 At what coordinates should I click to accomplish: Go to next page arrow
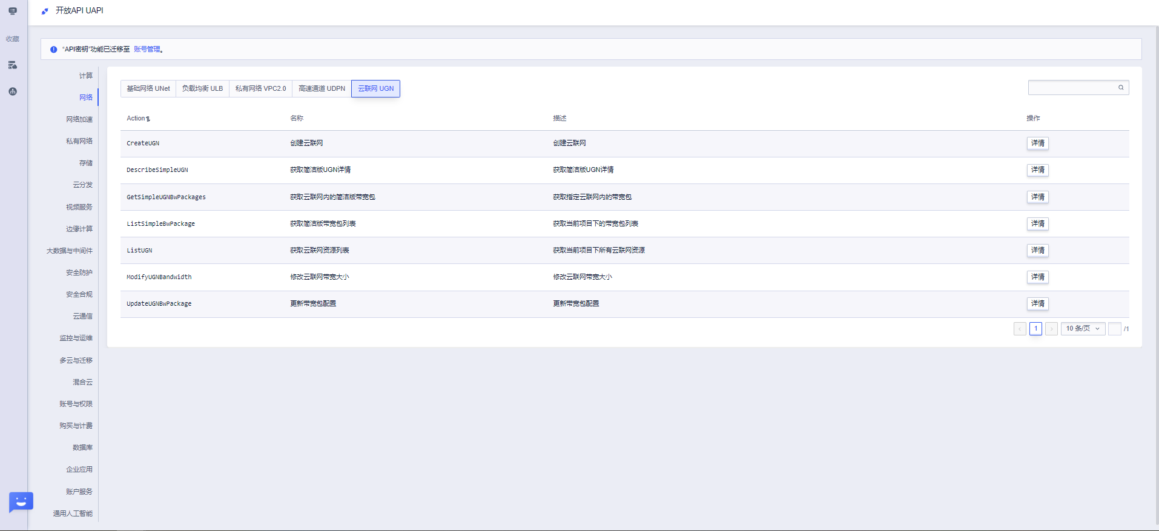click(1051, 329)
